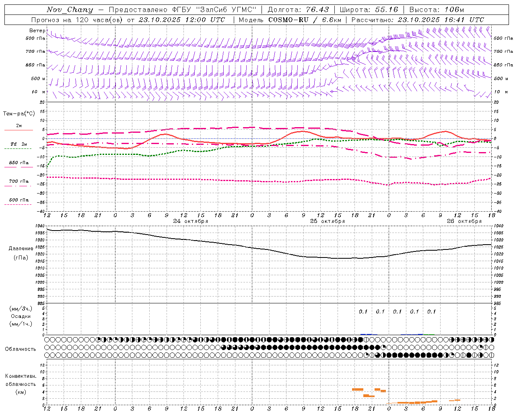This screenshot has height=412, width=515.
Task: Select the Широта: 55.16 latitude text
Action: click(x=369, y=10)
